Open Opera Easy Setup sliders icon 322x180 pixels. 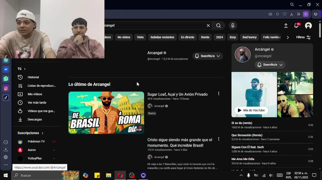[x=298, y=14]
